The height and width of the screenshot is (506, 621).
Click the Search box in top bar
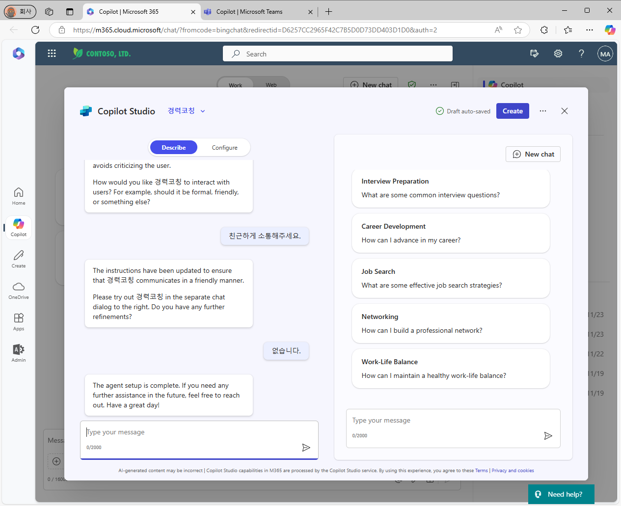338,53
